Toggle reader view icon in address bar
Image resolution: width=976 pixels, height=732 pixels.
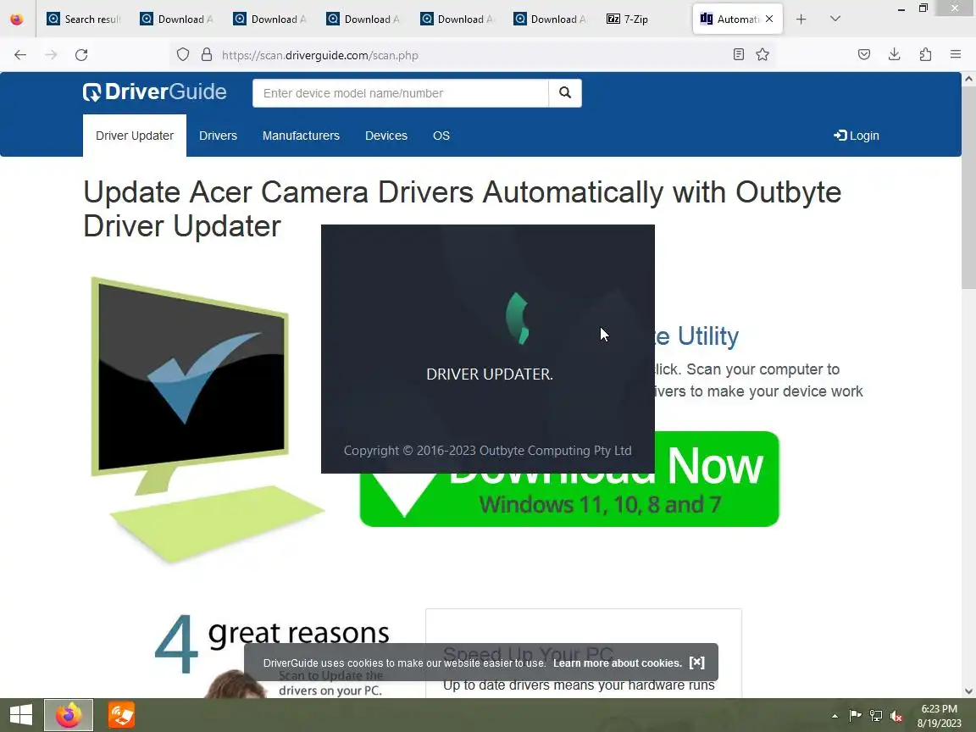coord(738,55)
